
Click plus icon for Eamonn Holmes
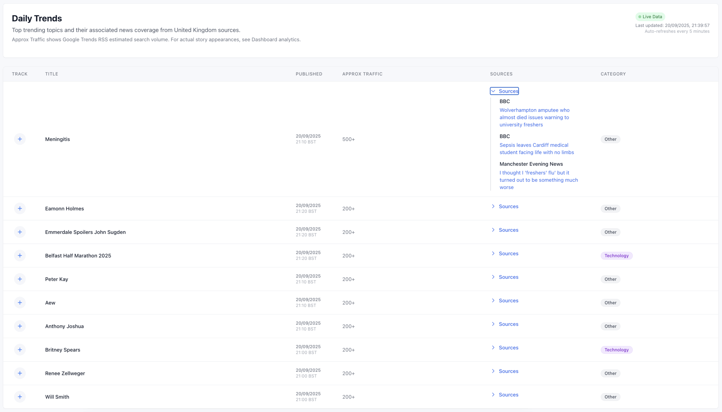click(20, 209)
